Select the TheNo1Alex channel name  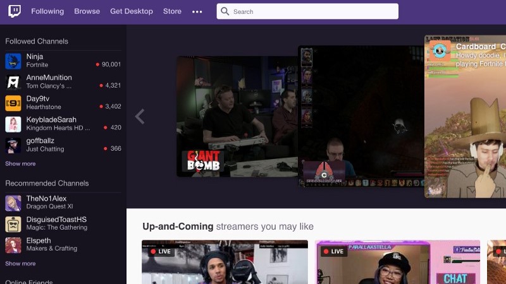[46, 199]
